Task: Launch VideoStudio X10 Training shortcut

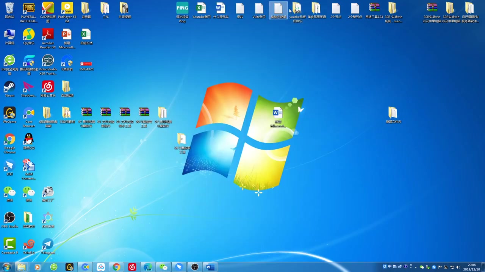Action: 48,65
